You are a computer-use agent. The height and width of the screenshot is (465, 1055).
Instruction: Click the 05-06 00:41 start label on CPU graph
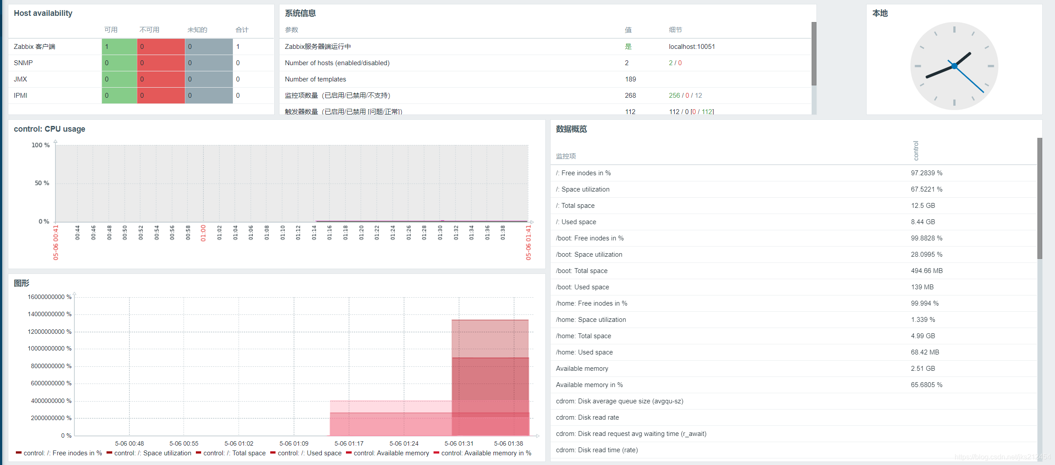pos(56,242)
